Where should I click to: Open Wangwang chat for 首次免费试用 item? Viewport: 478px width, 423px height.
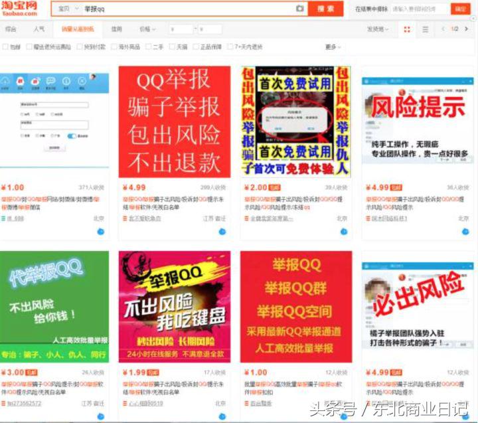point(344,232)
